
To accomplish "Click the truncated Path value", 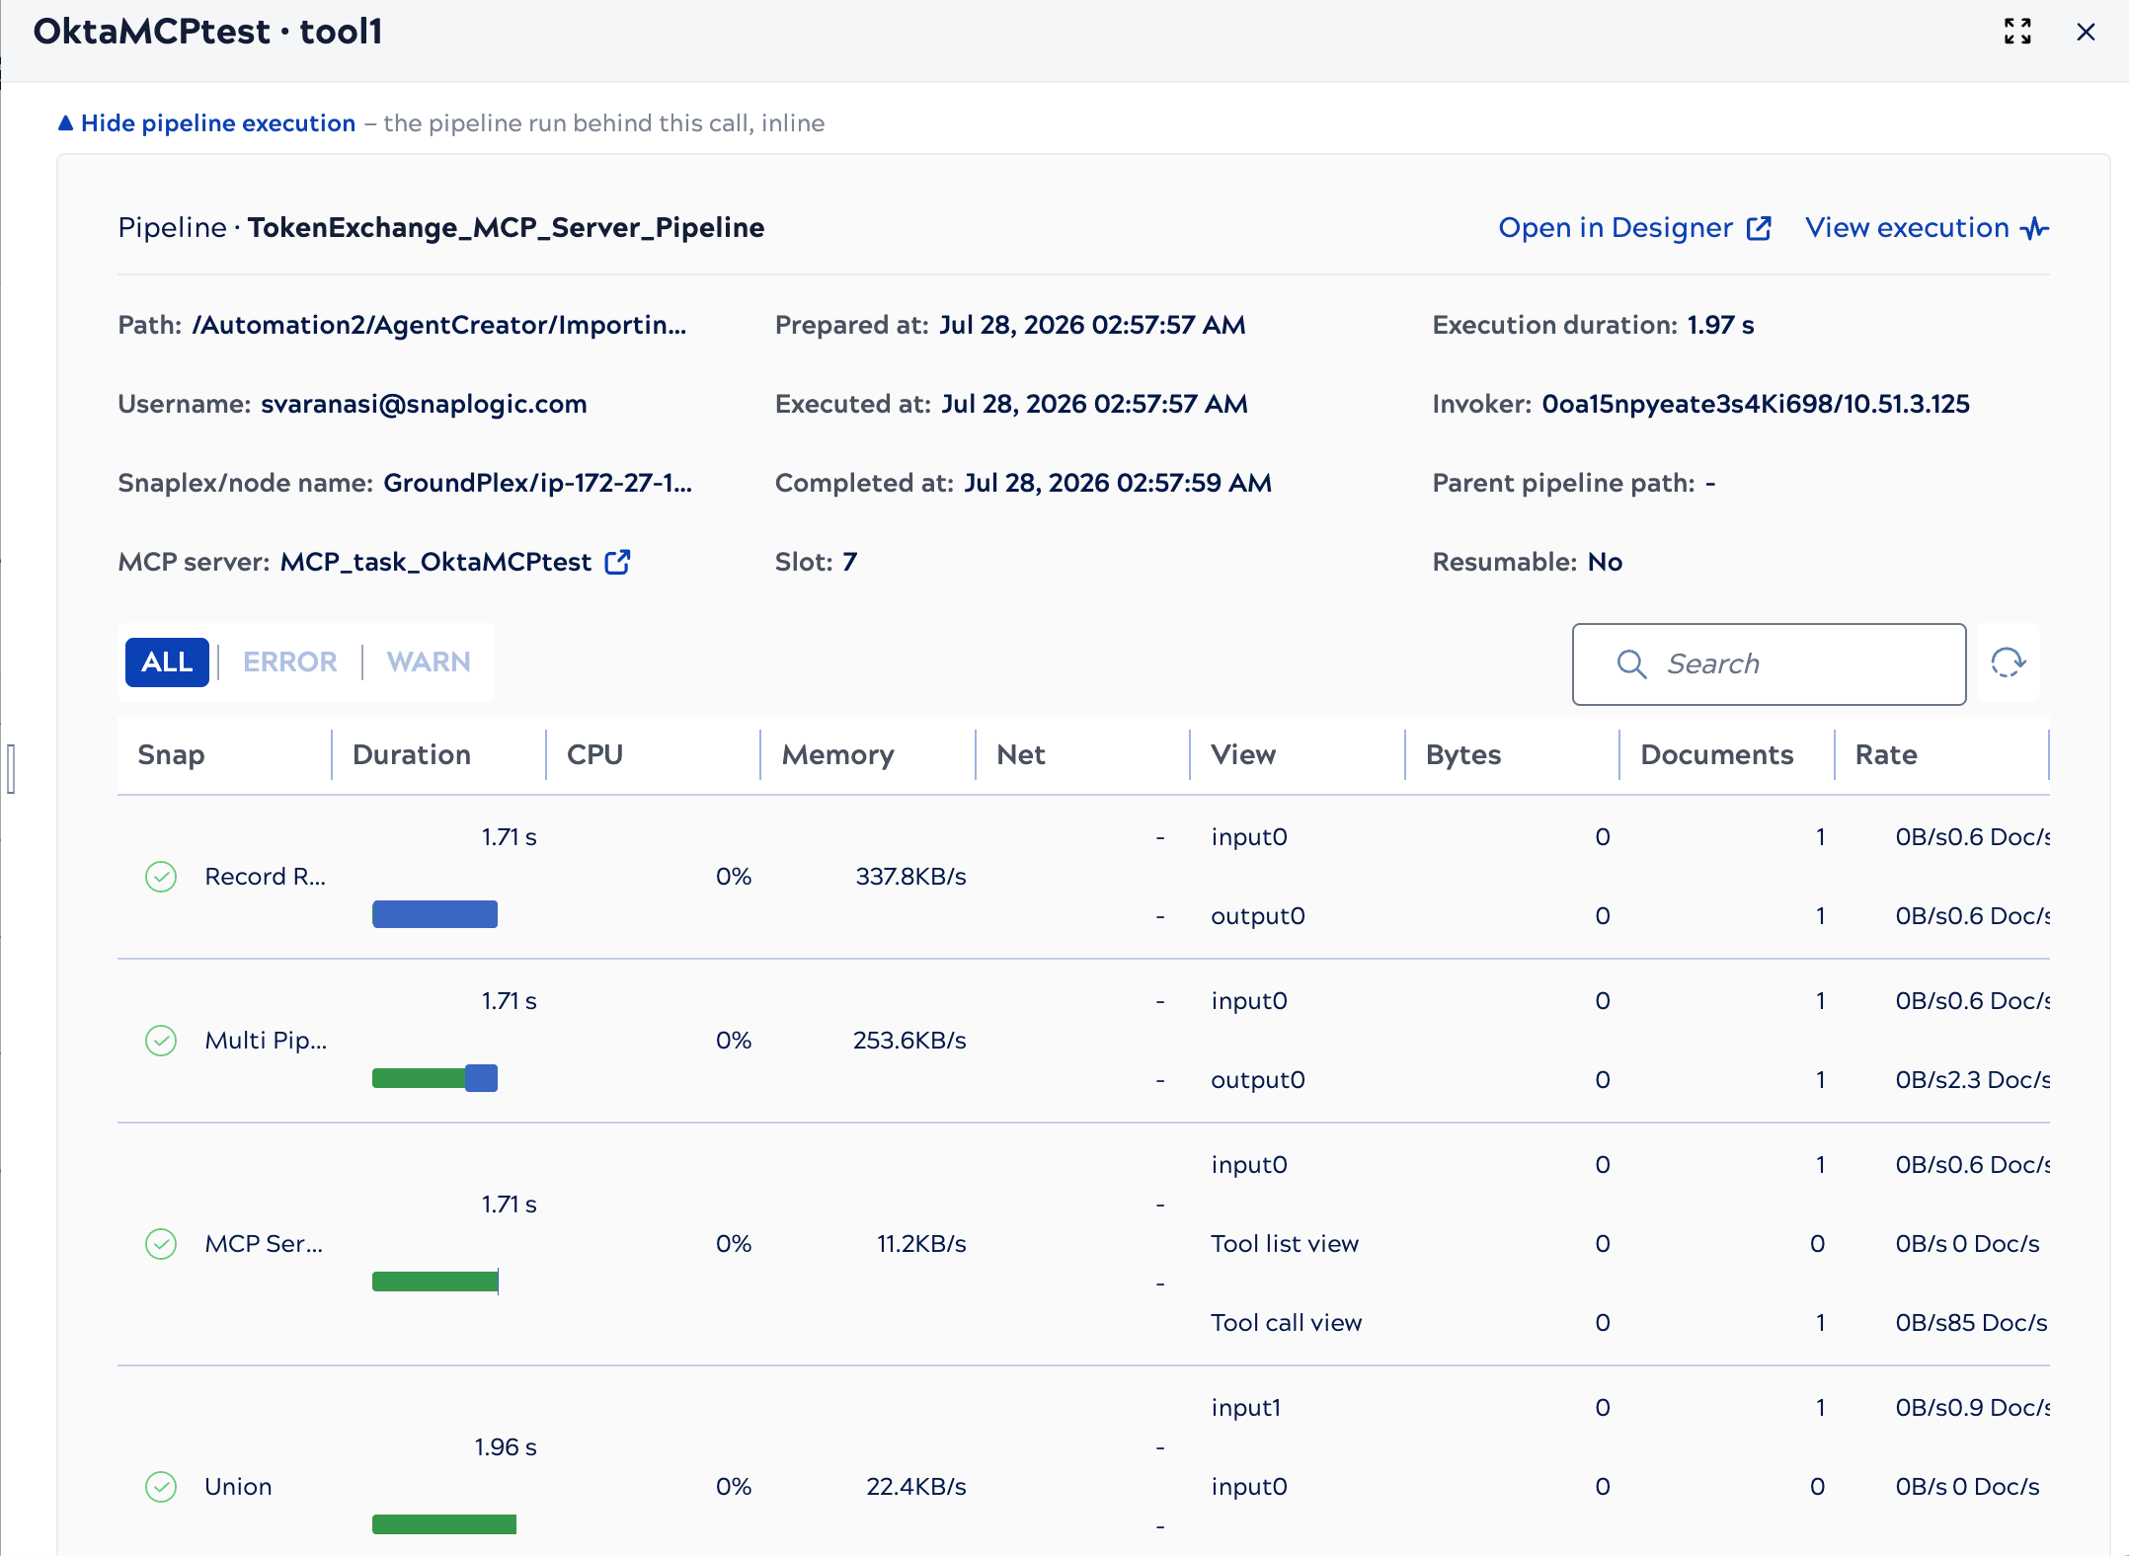I will tap(439, 325).
